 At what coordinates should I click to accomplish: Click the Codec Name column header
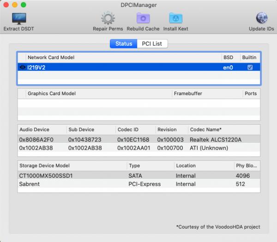(x=205, y=130)
